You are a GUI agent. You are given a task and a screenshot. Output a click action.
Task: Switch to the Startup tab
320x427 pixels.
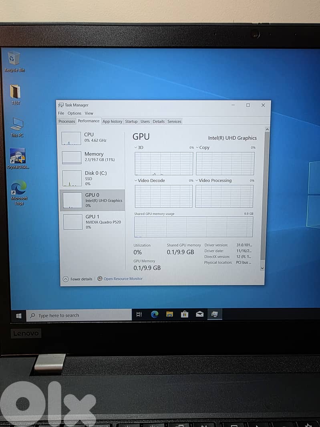point(131,121)
